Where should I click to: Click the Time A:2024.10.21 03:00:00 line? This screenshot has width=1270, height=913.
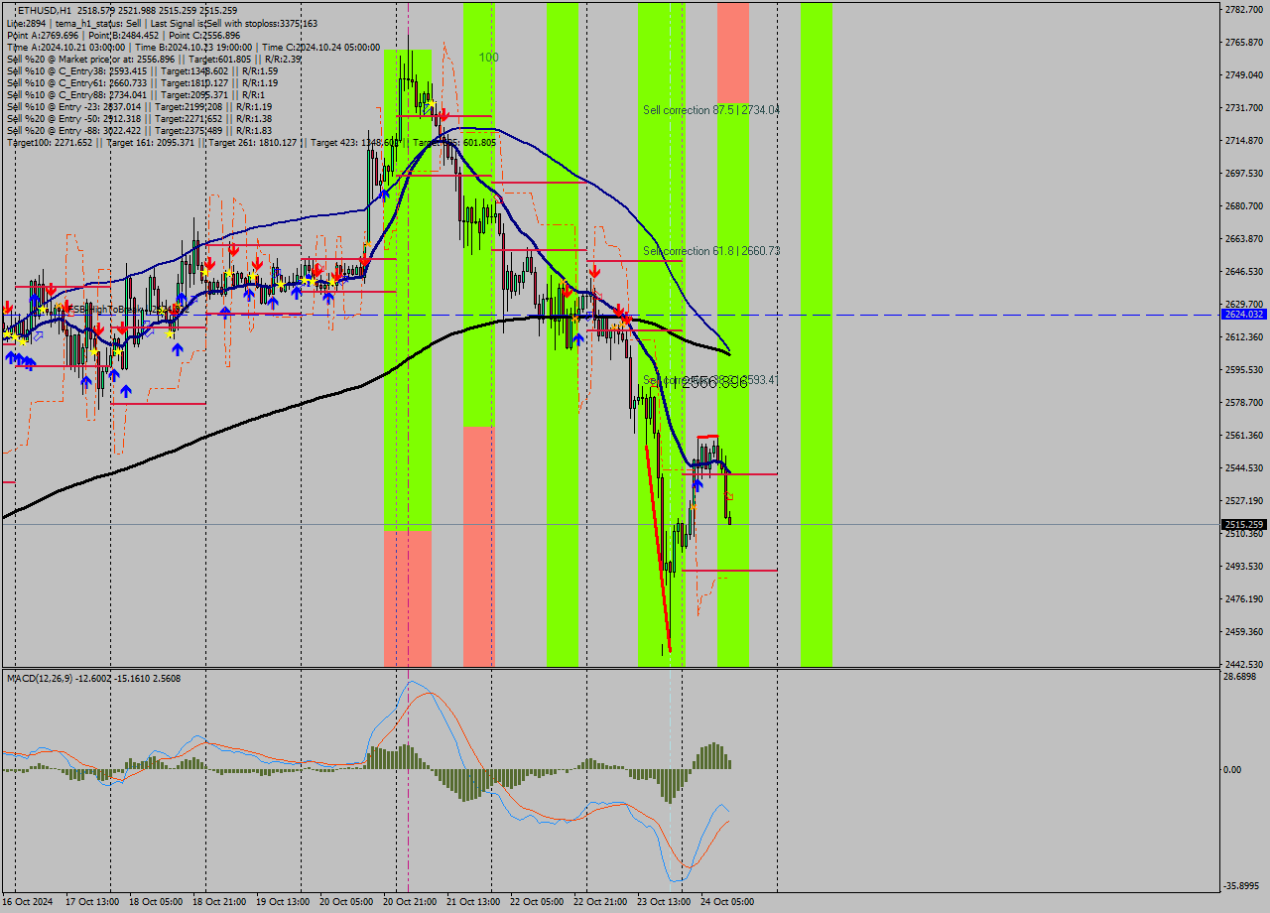point(193,47)
